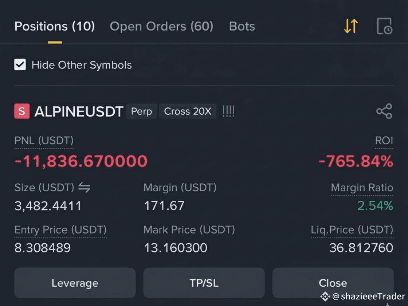
Task: Click the red S short badge
Action: click(x=22, y=111)
